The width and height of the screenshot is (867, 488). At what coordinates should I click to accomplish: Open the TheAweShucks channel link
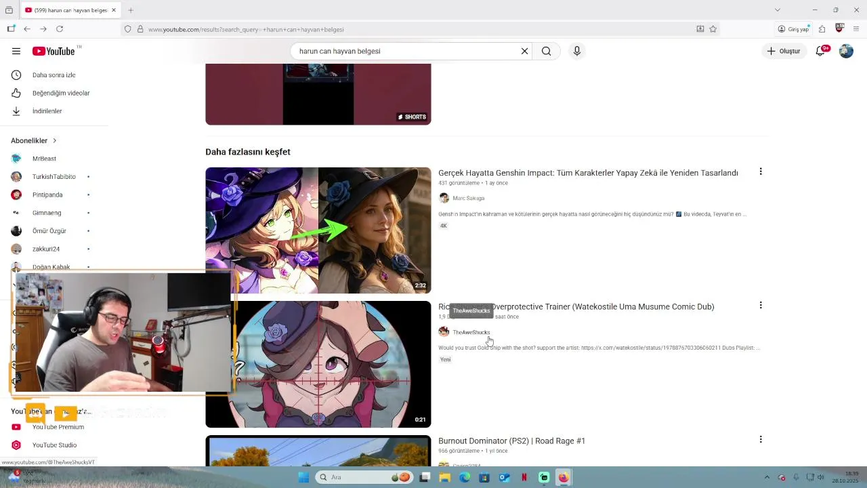coord(471,332)
